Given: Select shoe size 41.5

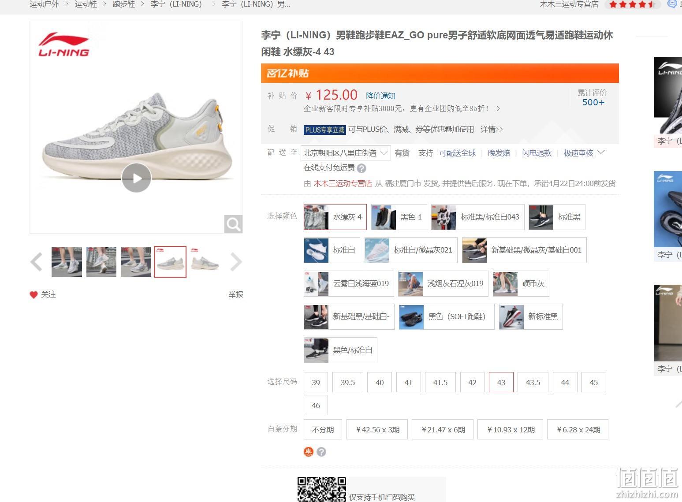Looking at the screenshot, I should [x=440, y=382].
